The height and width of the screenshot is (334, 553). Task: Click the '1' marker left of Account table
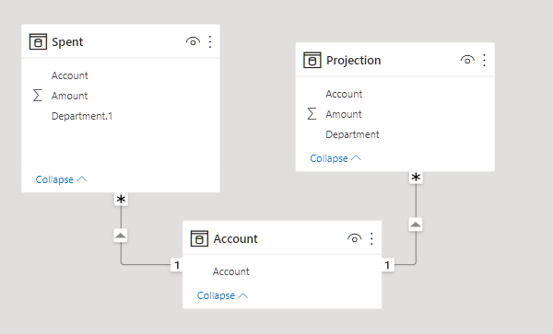(x=177, y=265)
